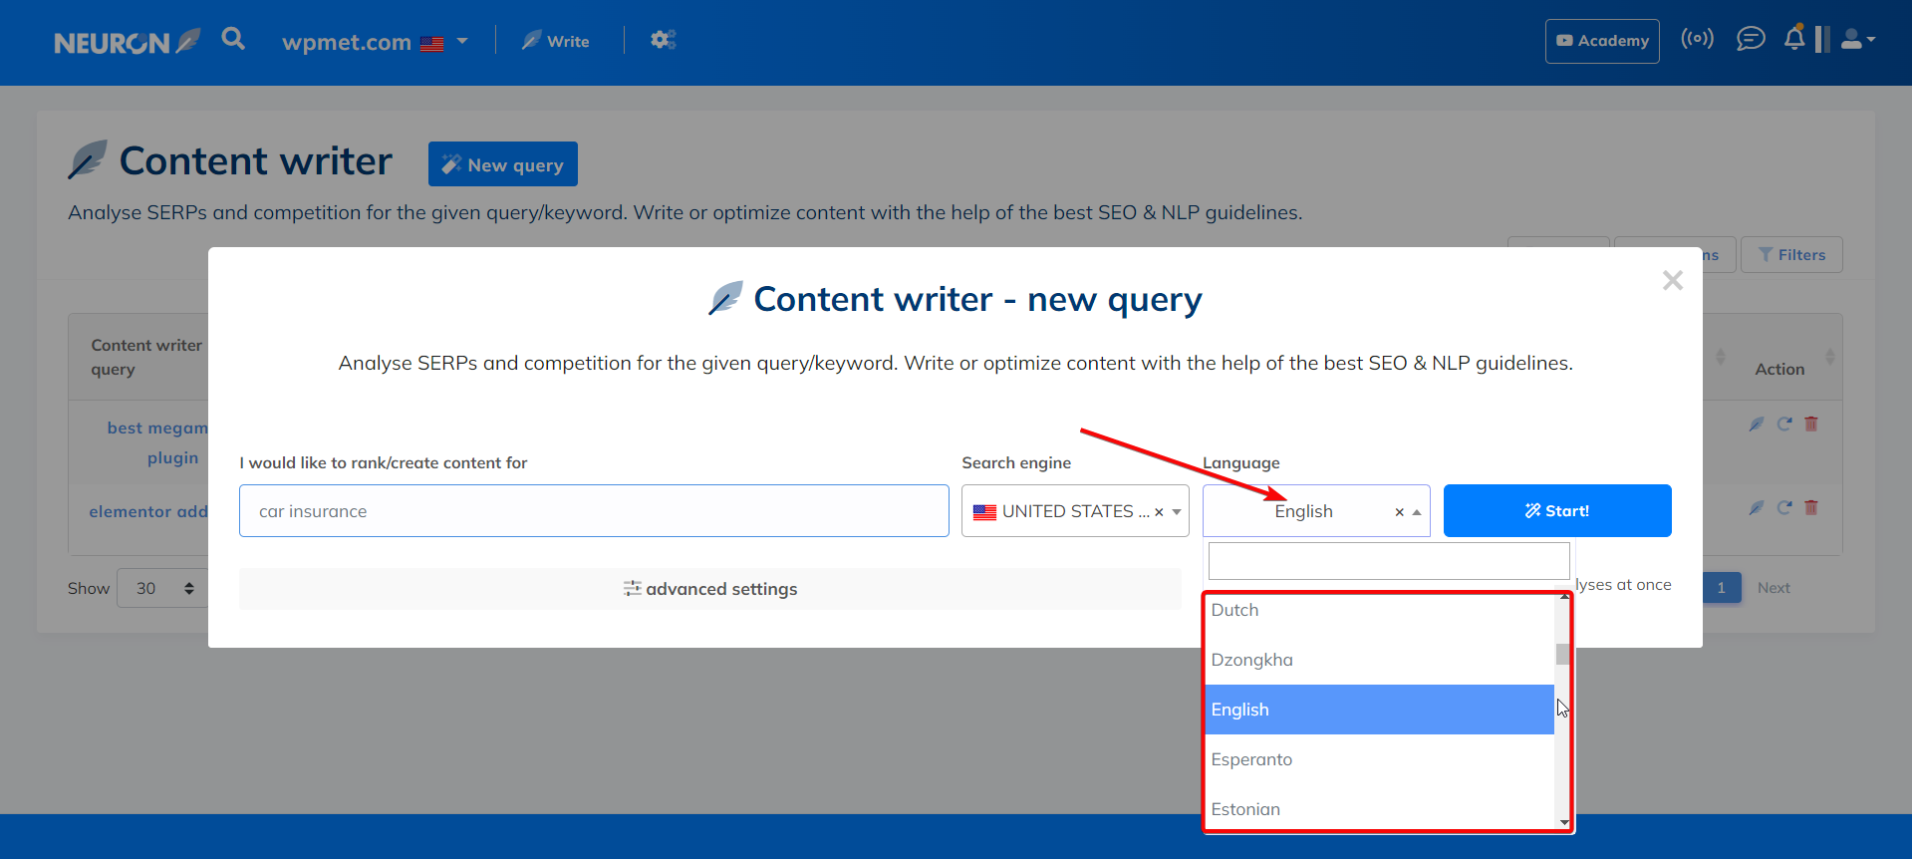This screenshot has width=1912, height=859.
Task: Go to page 1
Action: tap(1721, 588)
